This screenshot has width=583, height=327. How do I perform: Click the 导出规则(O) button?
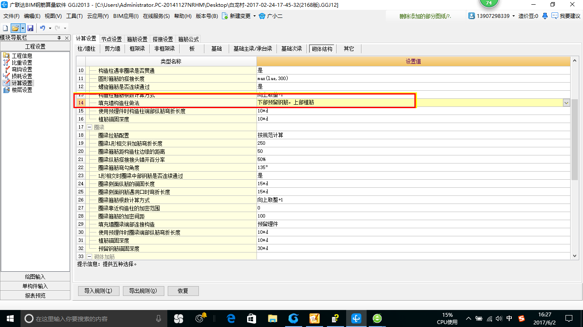143,291
